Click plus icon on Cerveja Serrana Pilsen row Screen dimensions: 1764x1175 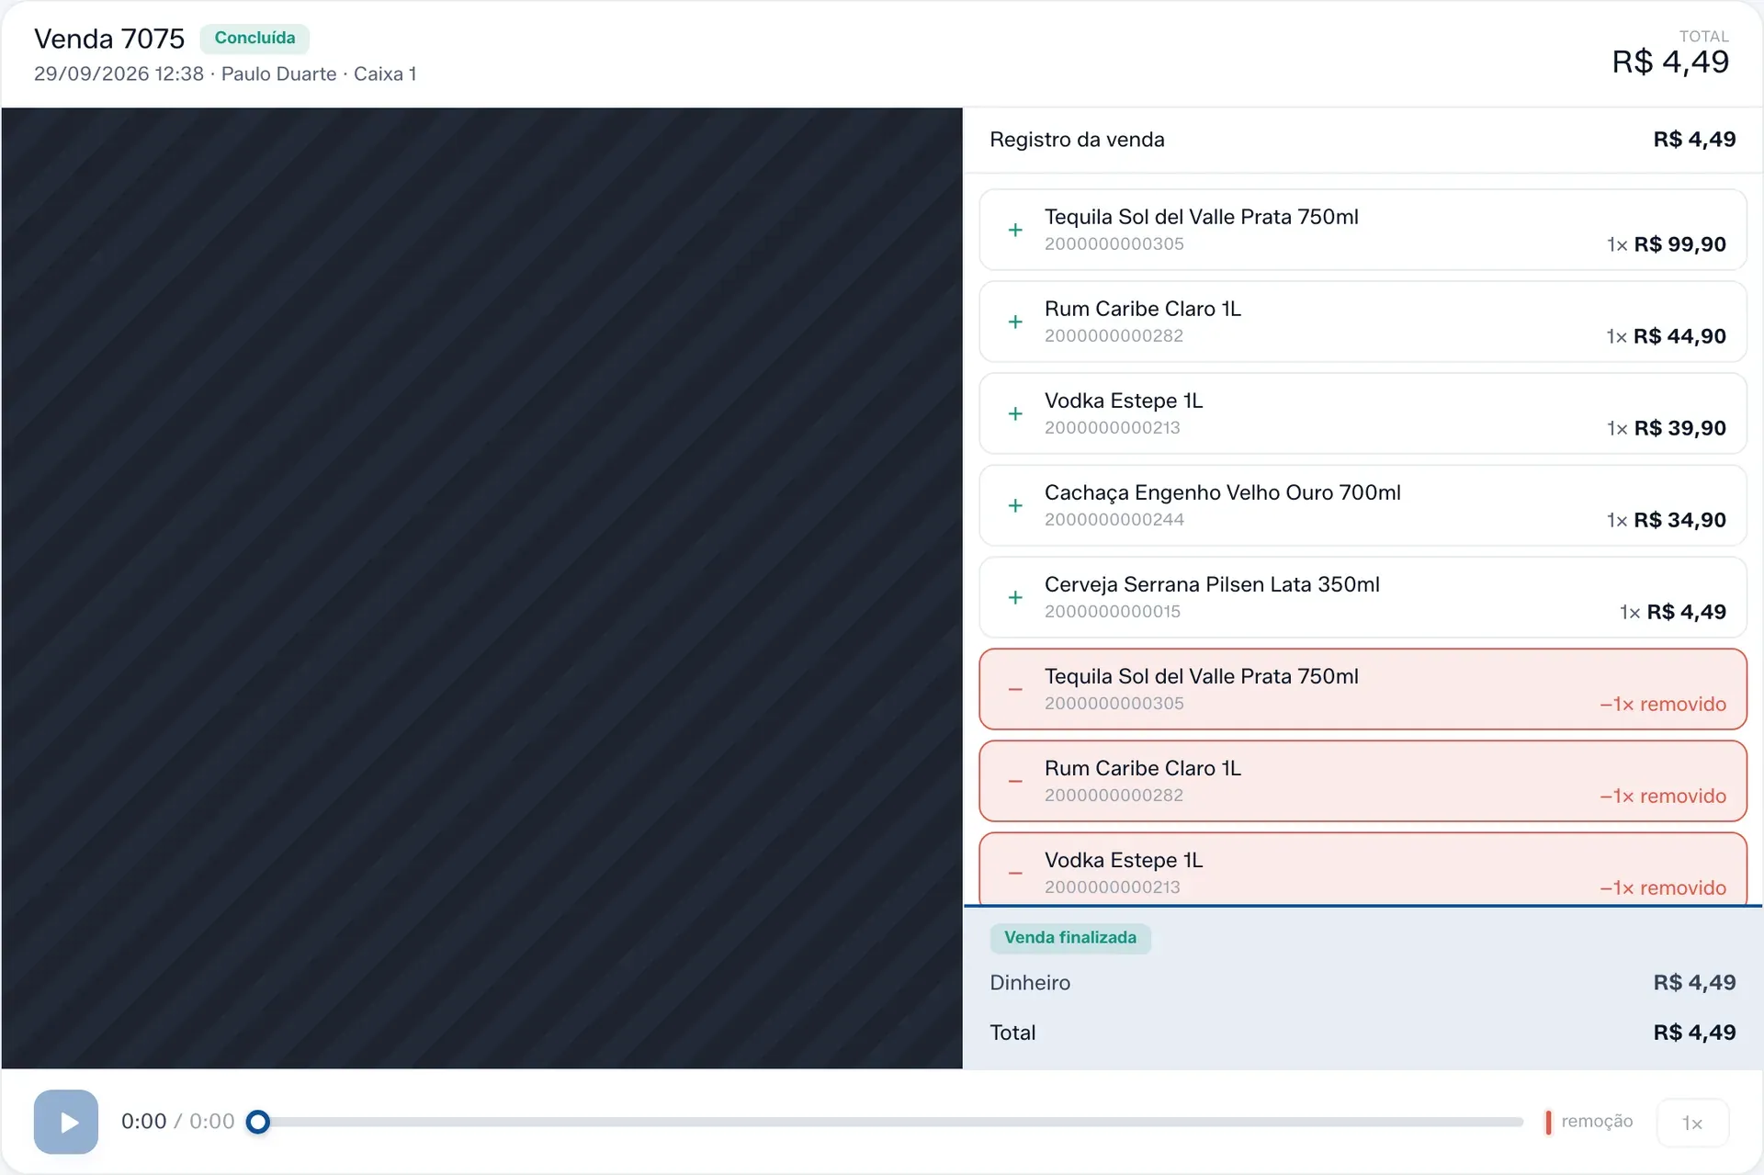coord(1015,597)
